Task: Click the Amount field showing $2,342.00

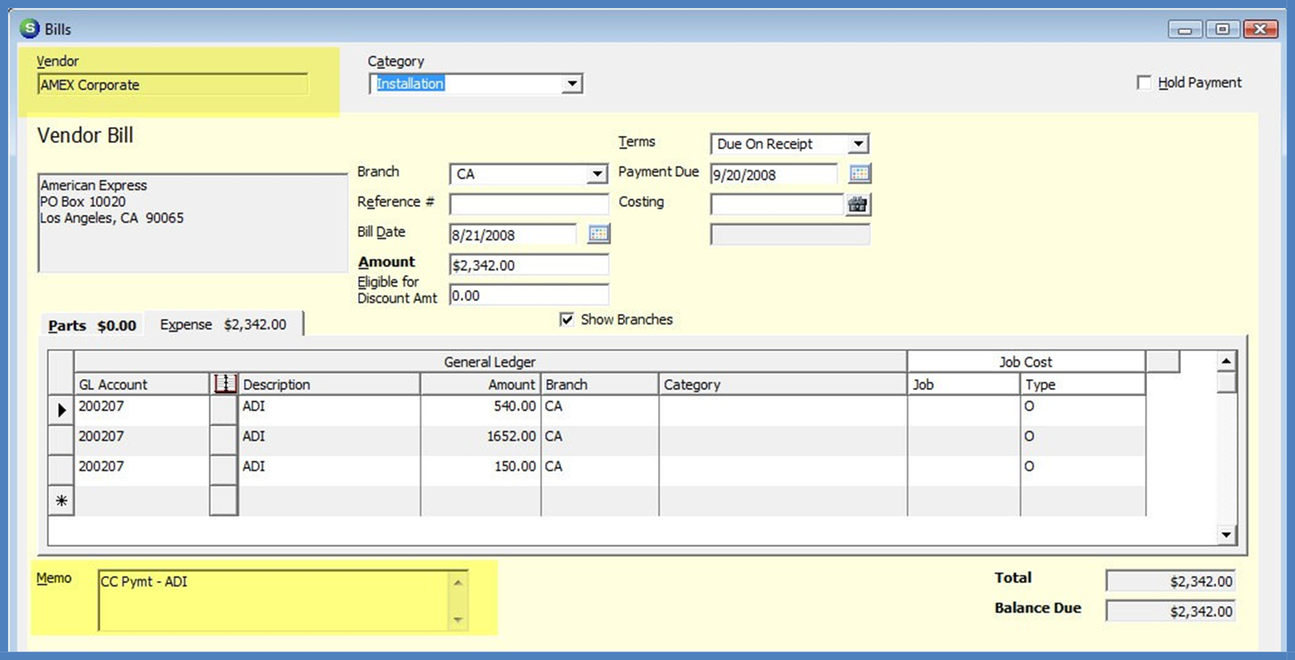Action: pyautogui.click(x=528, y=265)
